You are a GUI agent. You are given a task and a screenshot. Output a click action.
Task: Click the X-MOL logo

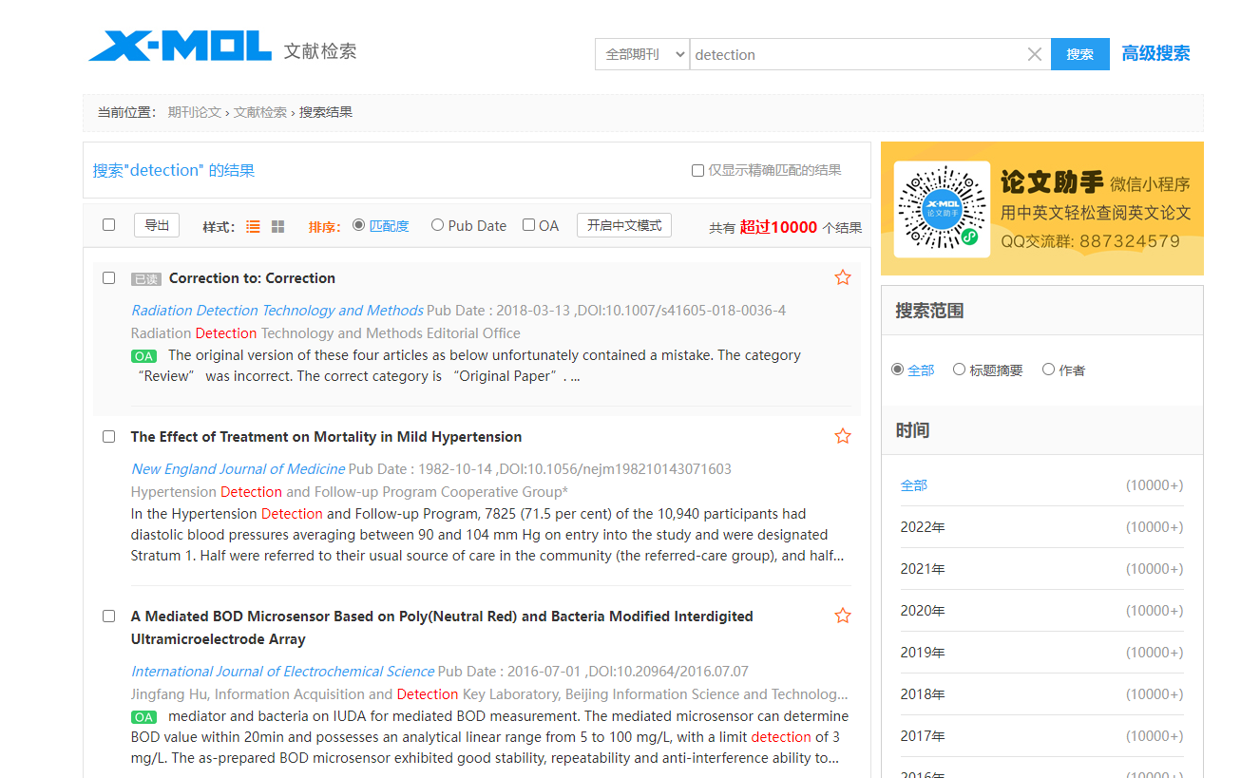tap(181, 47)
